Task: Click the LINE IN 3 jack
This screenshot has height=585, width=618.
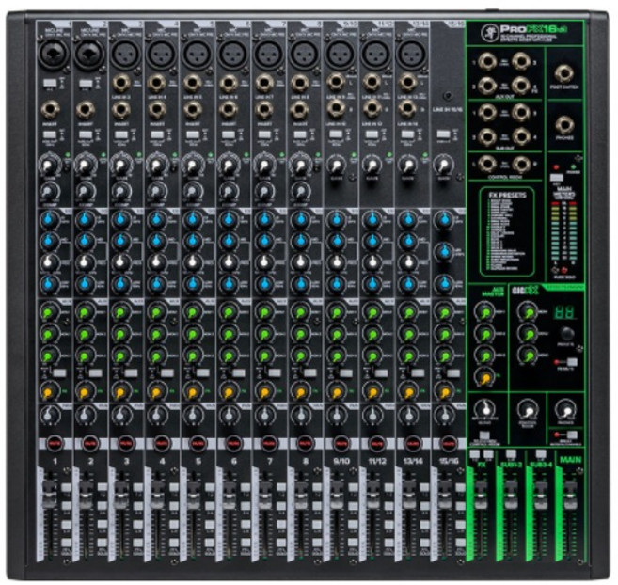Action: [x=121, y=84]
